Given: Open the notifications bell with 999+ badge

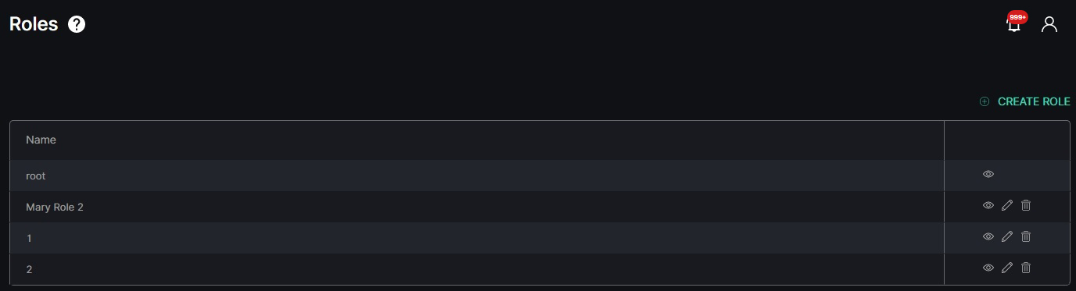Looking at the screenshot, I should [1014, 23].
